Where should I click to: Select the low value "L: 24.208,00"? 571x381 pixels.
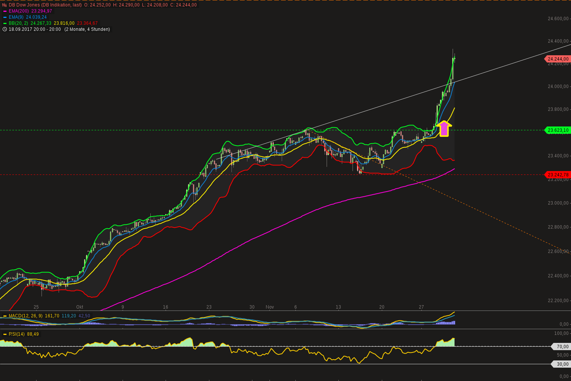tap(155, 5)
